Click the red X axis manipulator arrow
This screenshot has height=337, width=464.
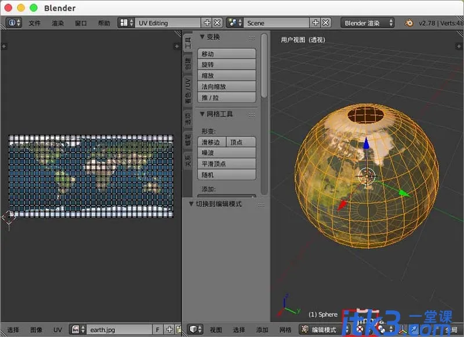pos(342,204)
